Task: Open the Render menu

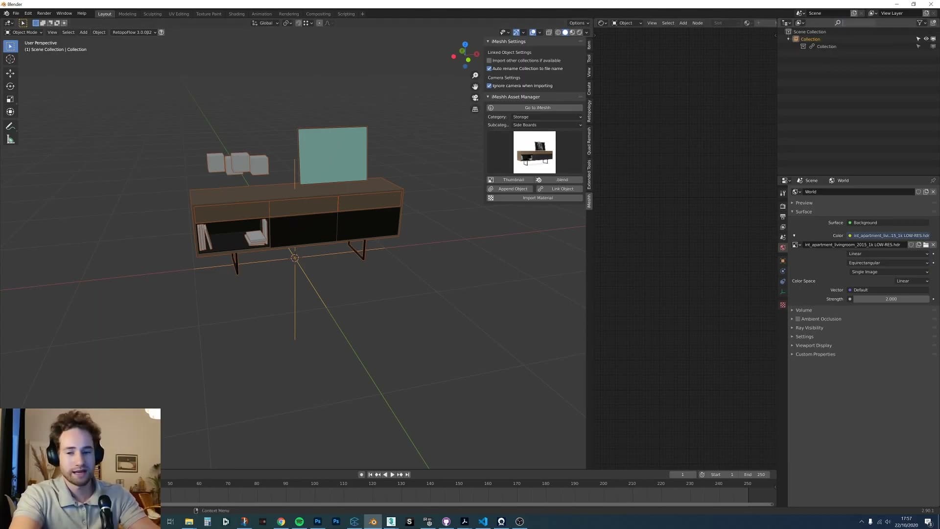Action: click(44, 13)
